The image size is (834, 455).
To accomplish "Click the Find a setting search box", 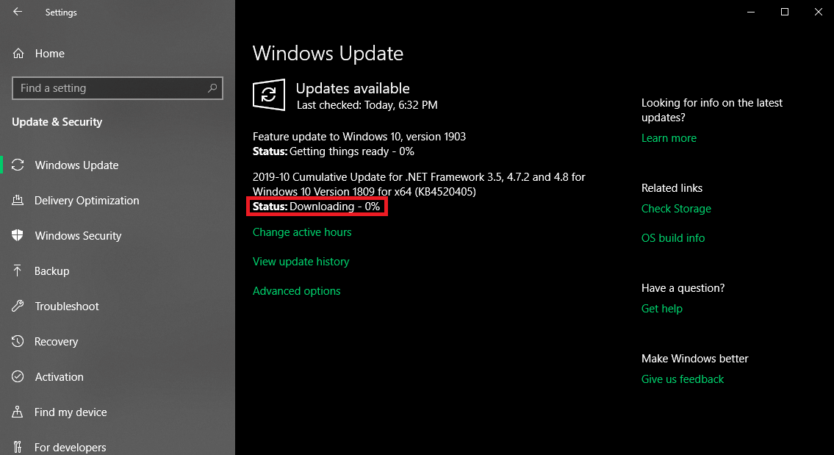I will point(110,88).
